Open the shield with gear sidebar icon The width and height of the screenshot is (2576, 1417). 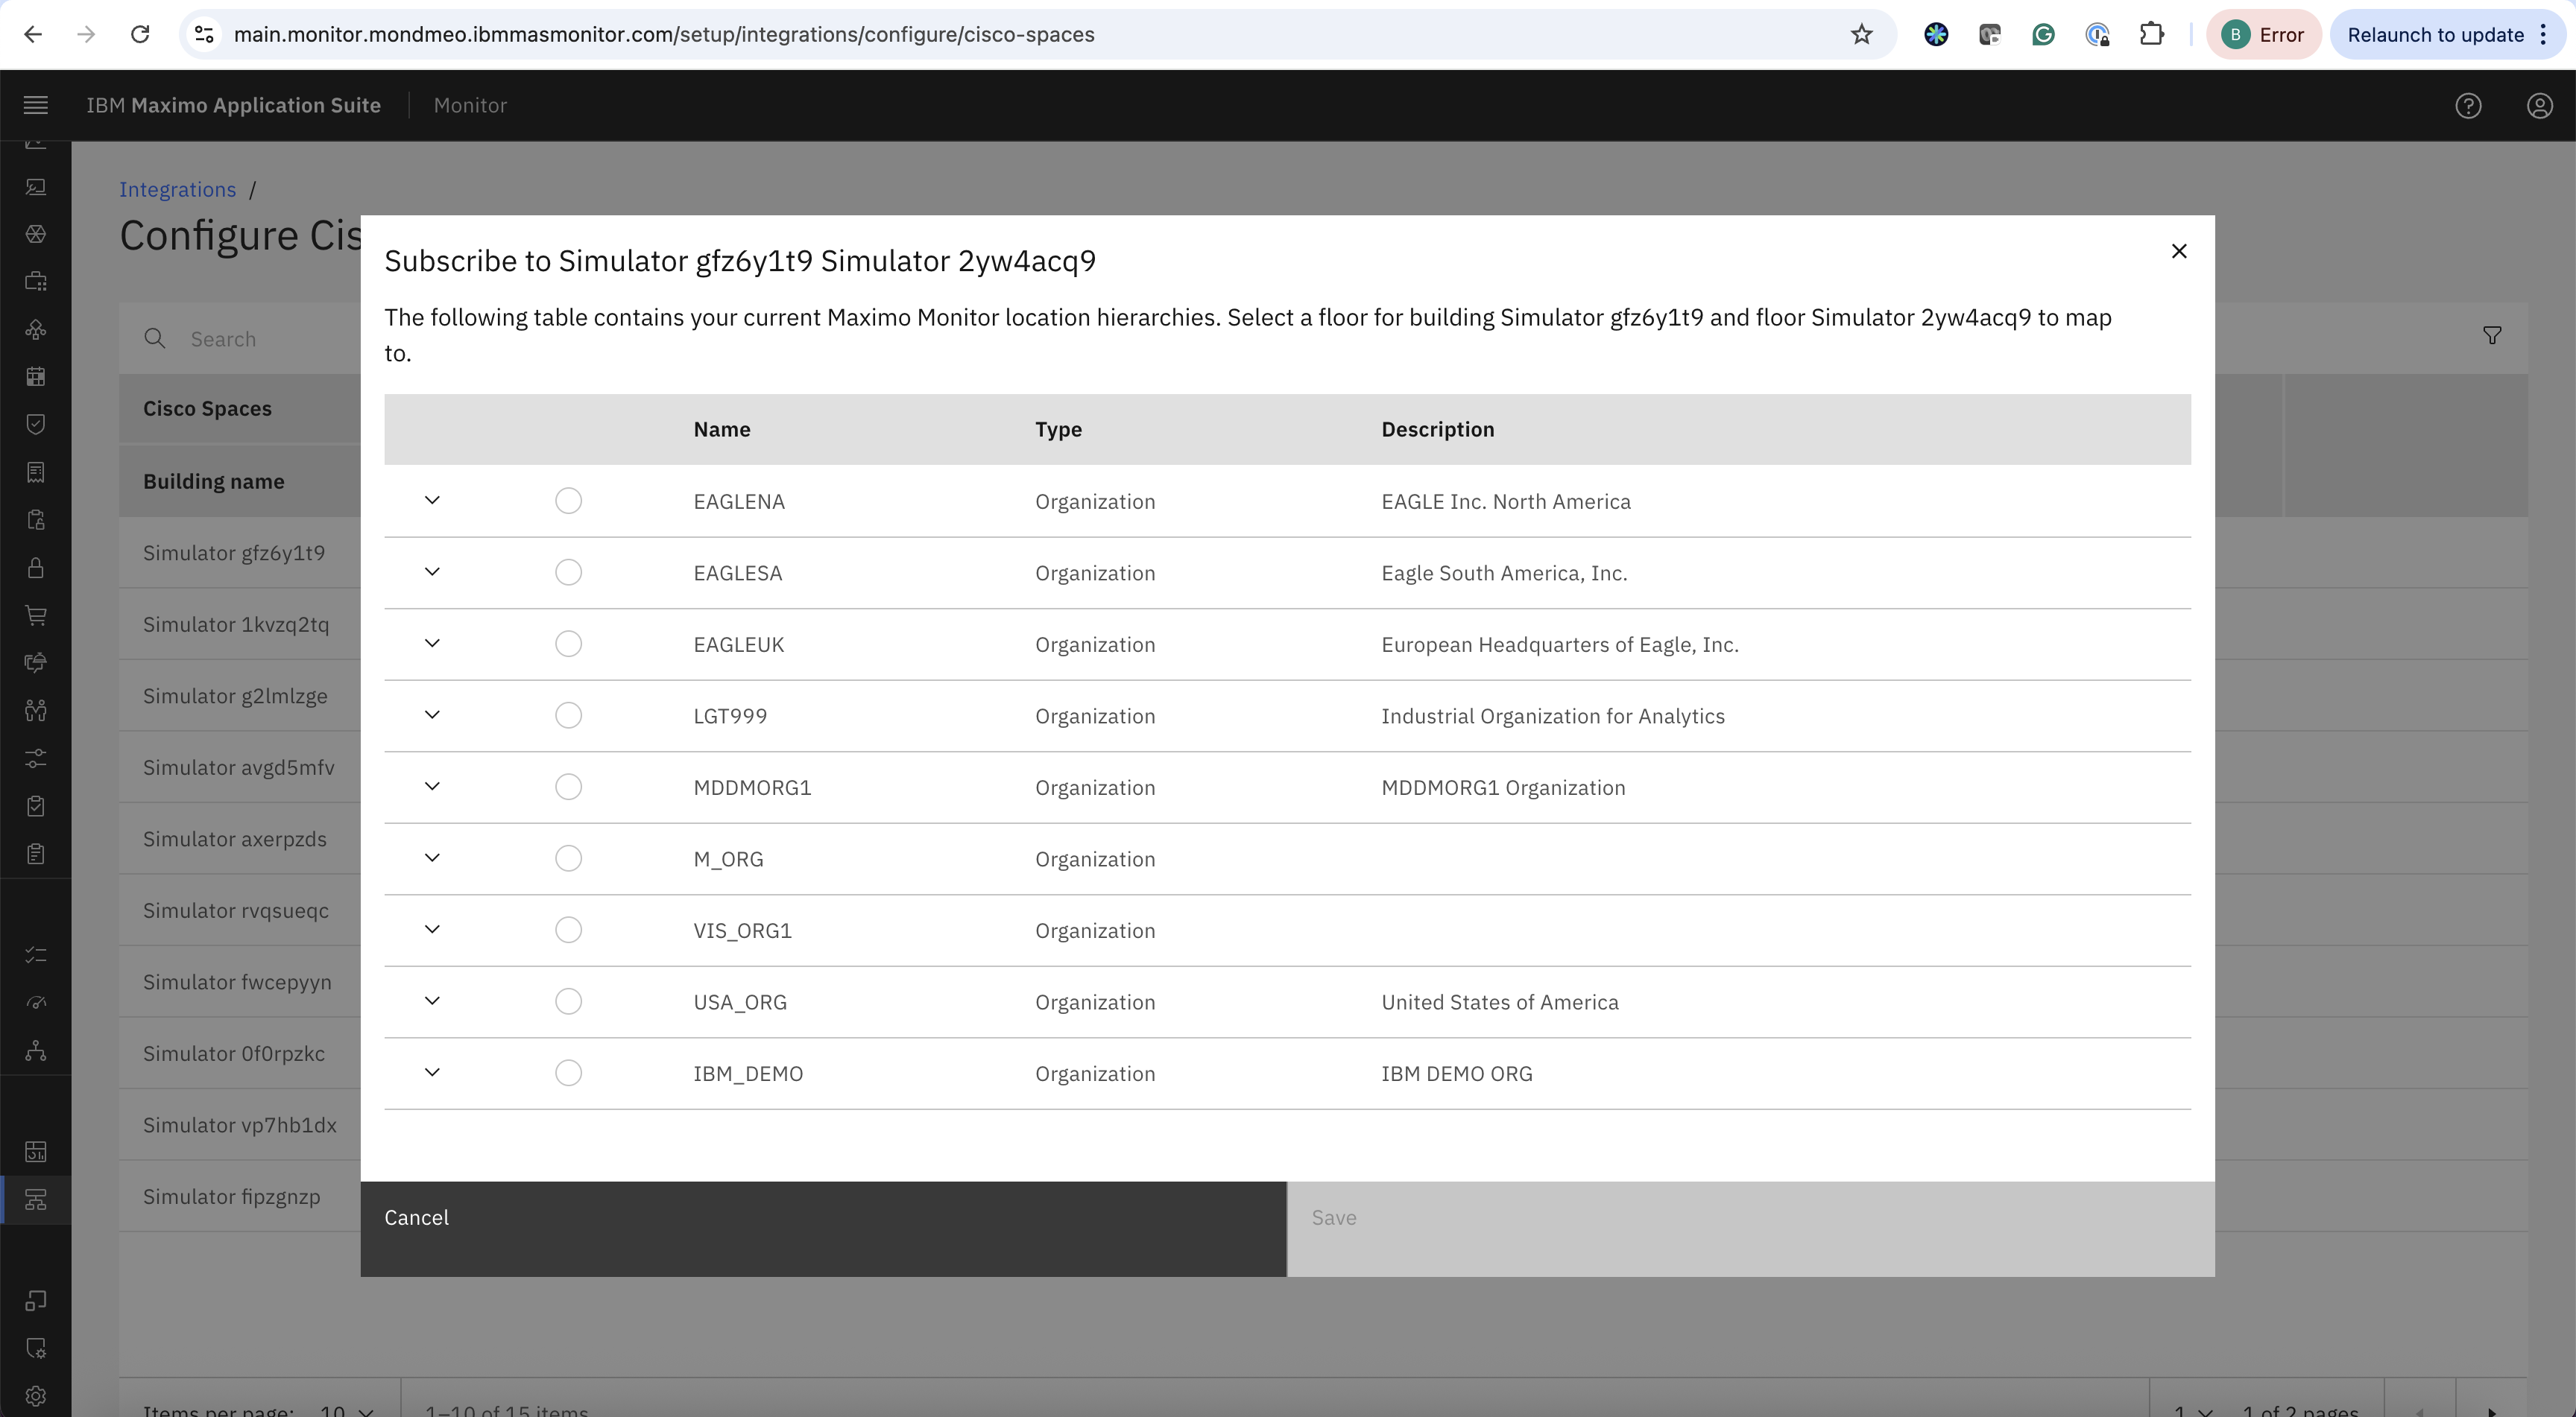[36, 1348]
